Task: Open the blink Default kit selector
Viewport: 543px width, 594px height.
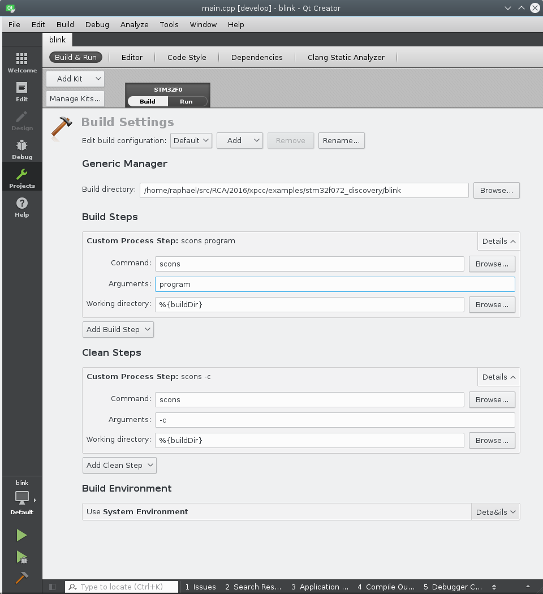Action: tap(22, 499)
